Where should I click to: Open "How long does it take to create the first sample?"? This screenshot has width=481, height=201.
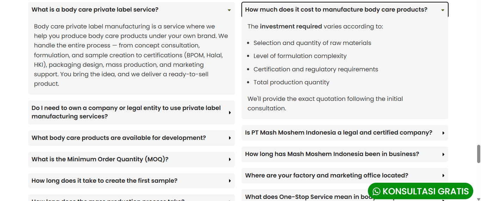[x=104, y=181]
